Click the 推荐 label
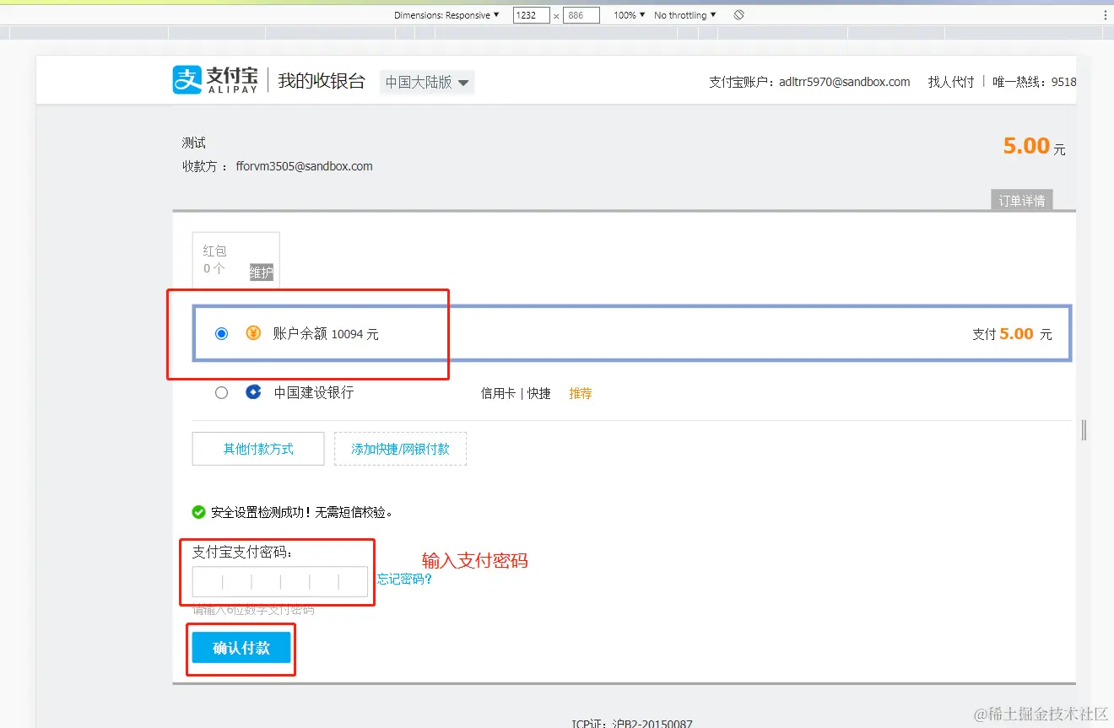1114x728 pixels. point(580,393)
